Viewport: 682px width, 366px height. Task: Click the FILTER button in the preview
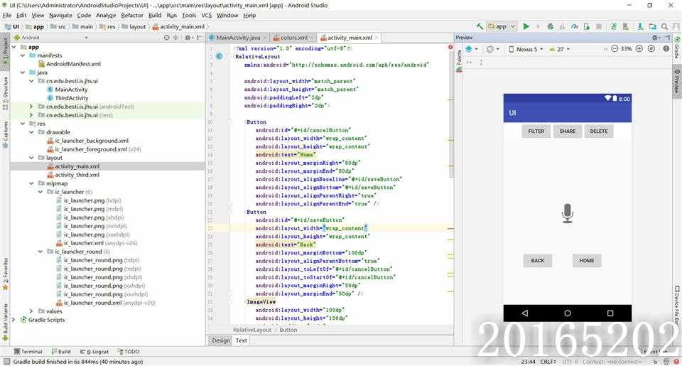(x=536, y=131)
